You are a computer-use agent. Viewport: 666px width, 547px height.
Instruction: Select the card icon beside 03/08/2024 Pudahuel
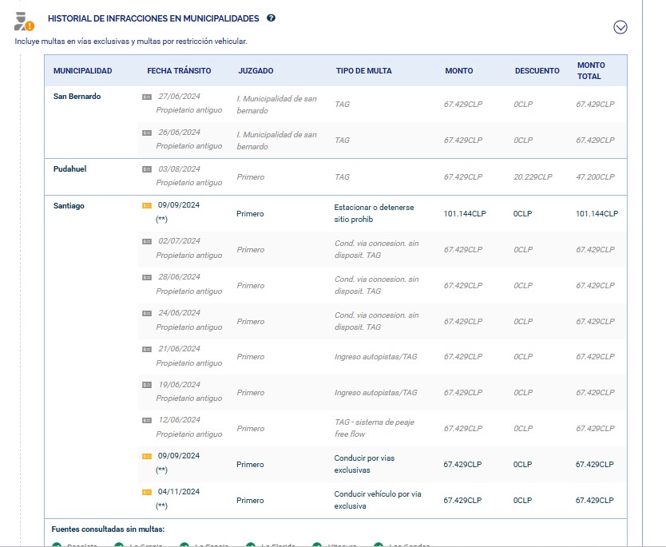click(147, 169)
